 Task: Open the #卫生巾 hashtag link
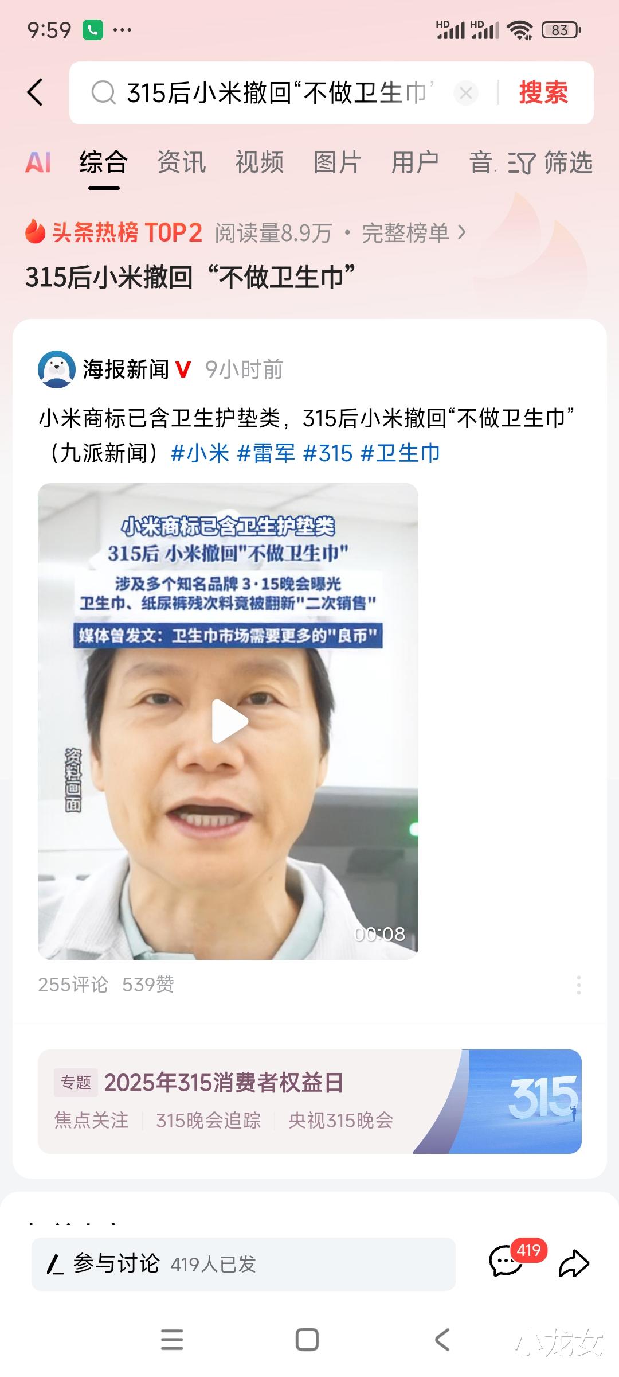pyautogui.click(x=400, y=453)
